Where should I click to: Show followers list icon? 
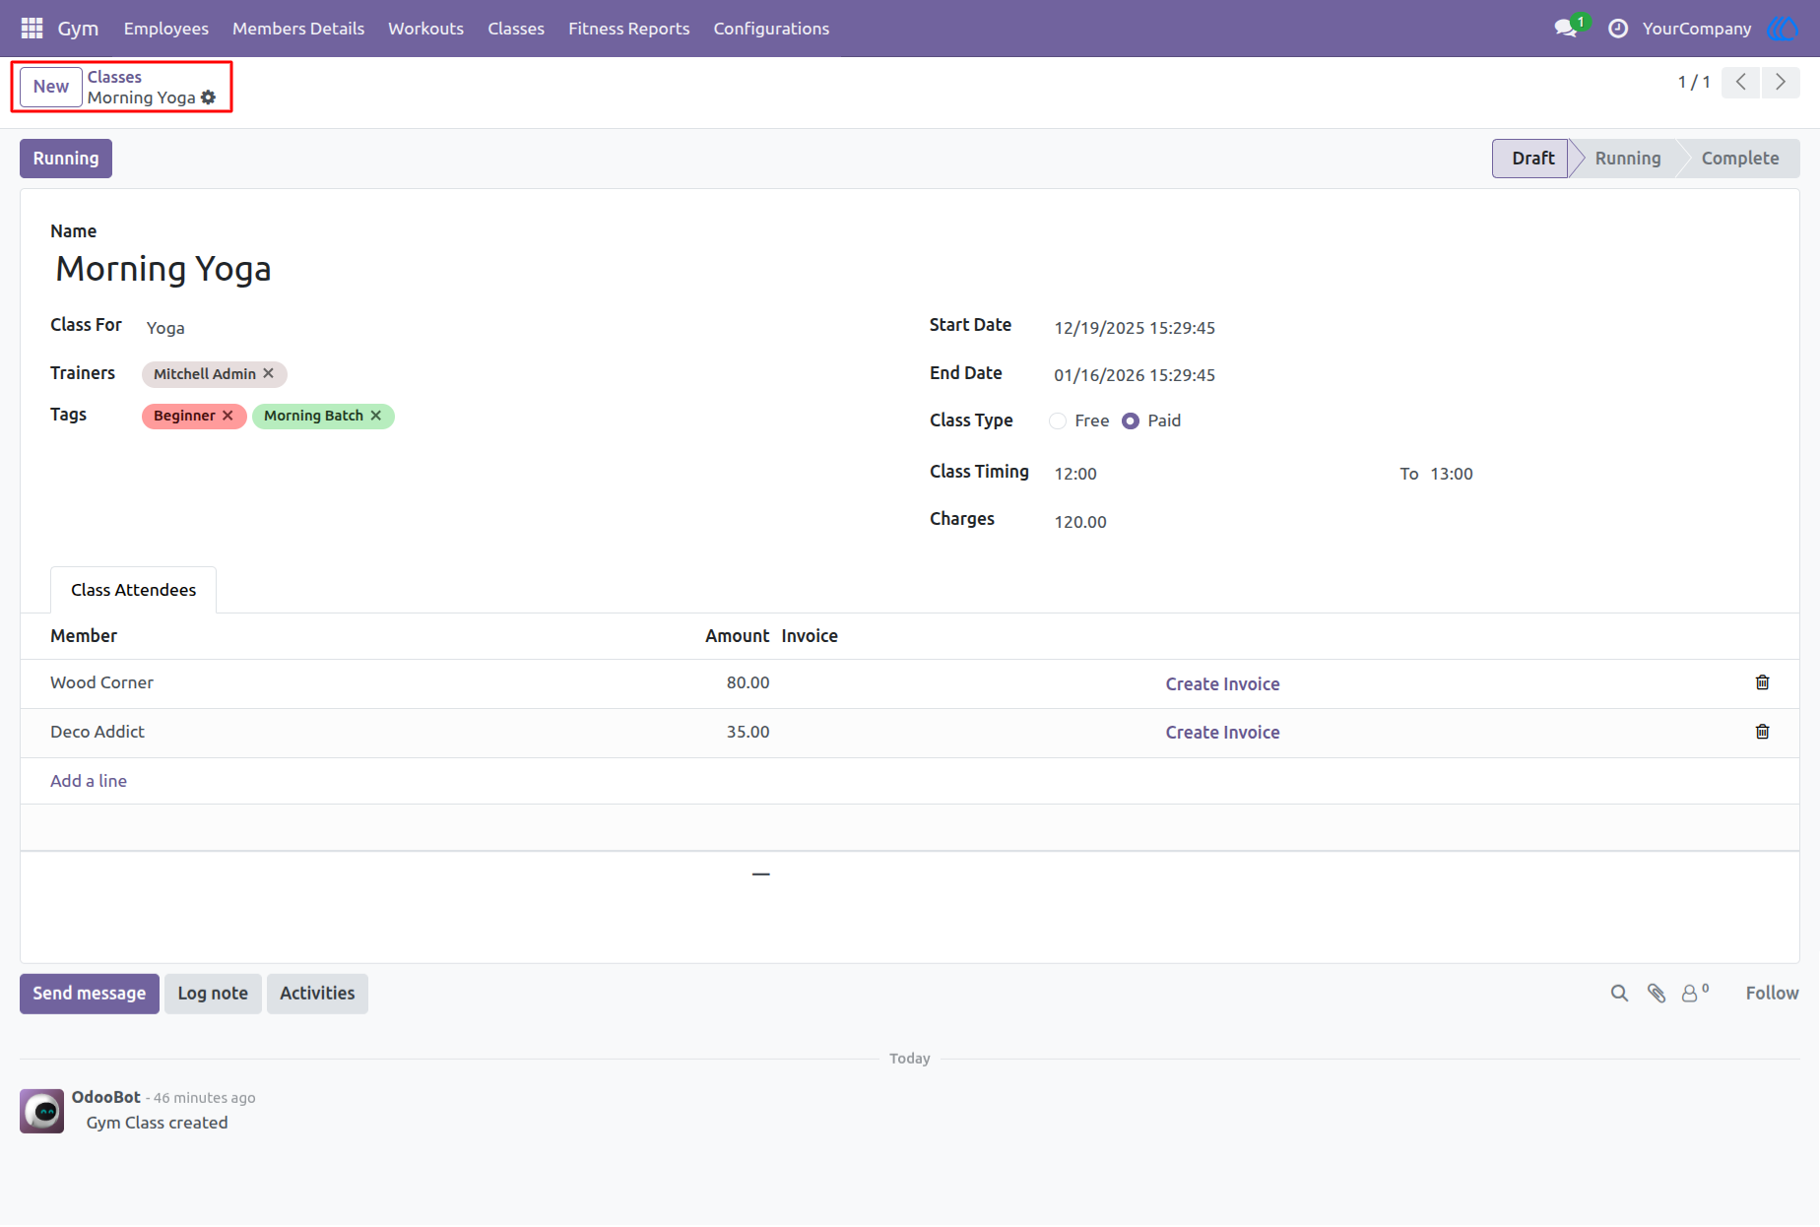[x=1695, y=994]
